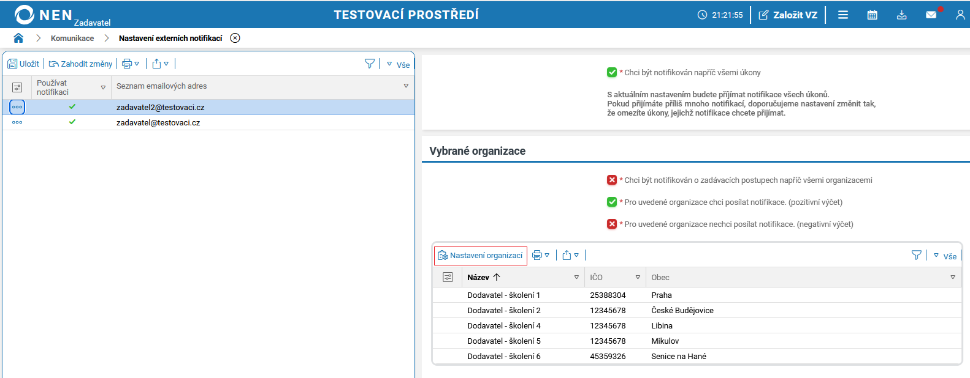Click Uložit to save changes

(23, 64)
